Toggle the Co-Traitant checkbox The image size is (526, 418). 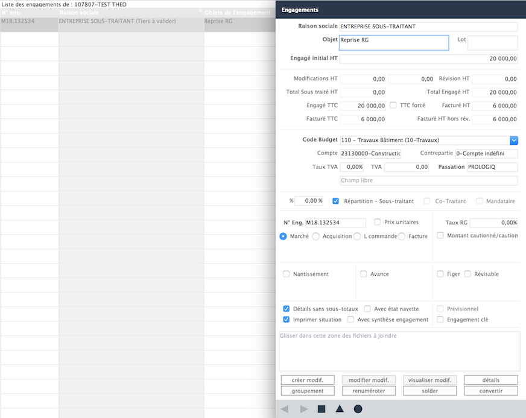coord(426,201)
